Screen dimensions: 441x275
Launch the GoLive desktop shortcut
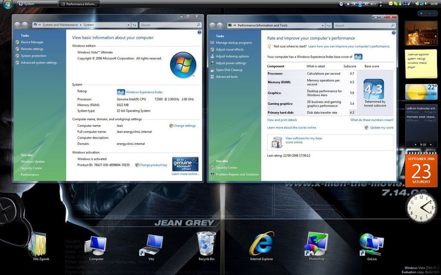pyautogui.click(x=372, y=244)
